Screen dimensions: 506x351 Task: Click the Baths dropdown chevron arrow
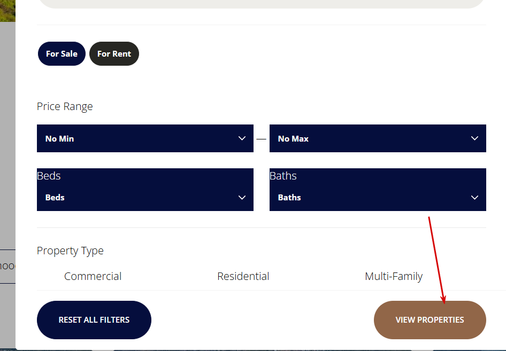pos(474,198)
